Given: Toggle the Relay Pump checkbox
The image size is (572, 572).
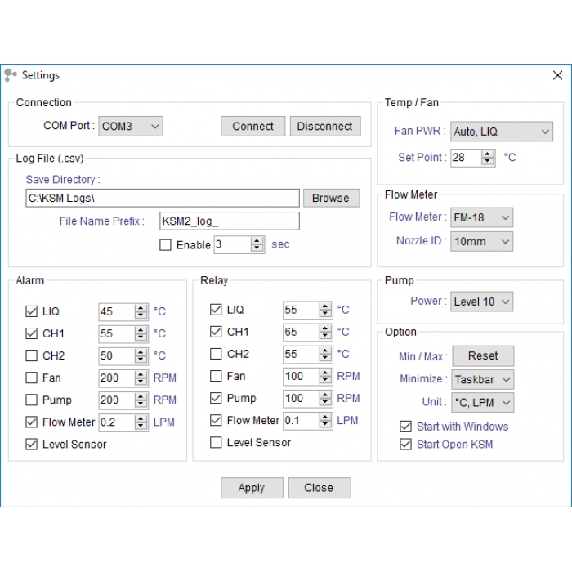Looking at the screenshot, I should (x=216, y=398).
